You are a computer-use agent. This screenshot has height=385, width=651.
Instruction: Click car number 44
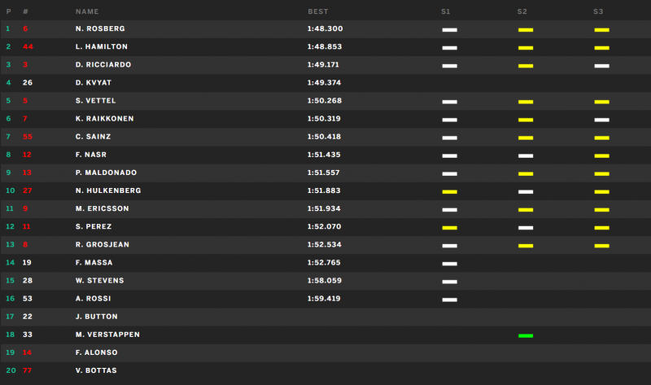(28, 46)
